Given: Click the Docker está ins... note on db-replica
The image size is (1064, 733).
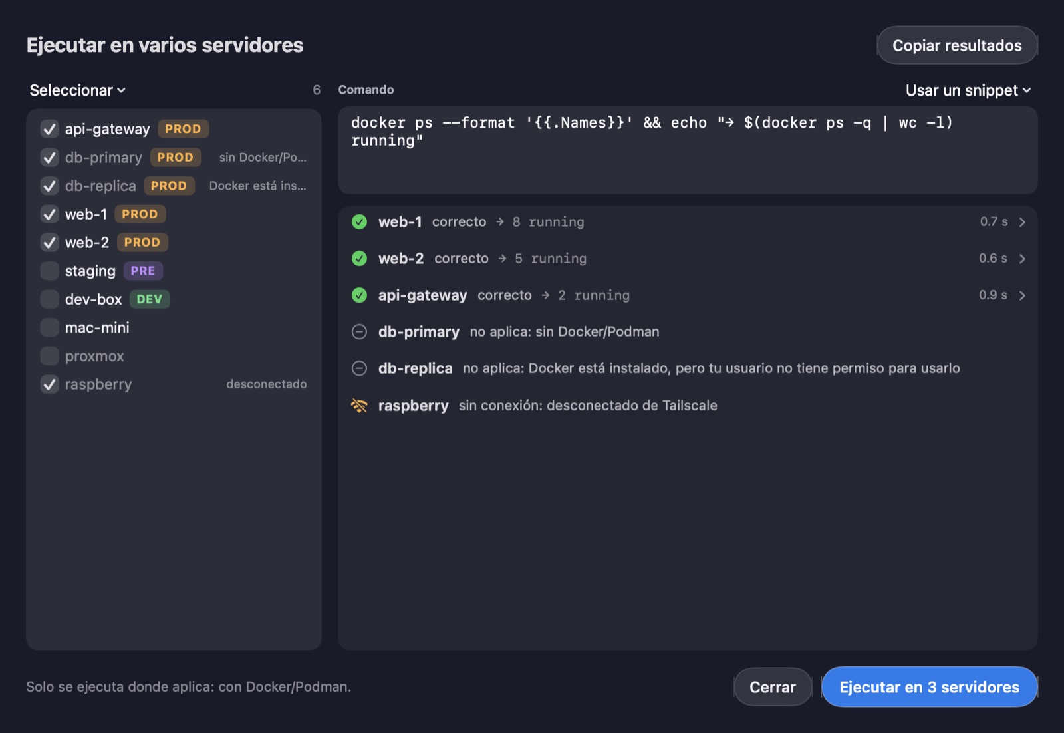Looking at the screenshot, I should tap(257, 186).
